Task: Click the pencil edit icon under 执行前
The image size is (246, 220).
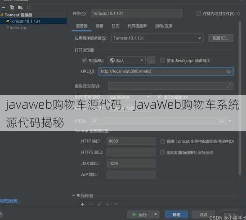Action: [x=99, y=204]
